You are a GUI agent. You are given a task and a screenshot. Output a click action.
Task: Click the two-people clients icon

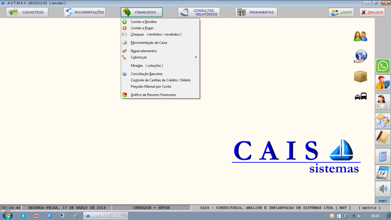(x=360, y=36)
